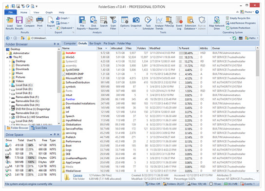Open the Drives dropdown in Export group

tap(63, 23)
